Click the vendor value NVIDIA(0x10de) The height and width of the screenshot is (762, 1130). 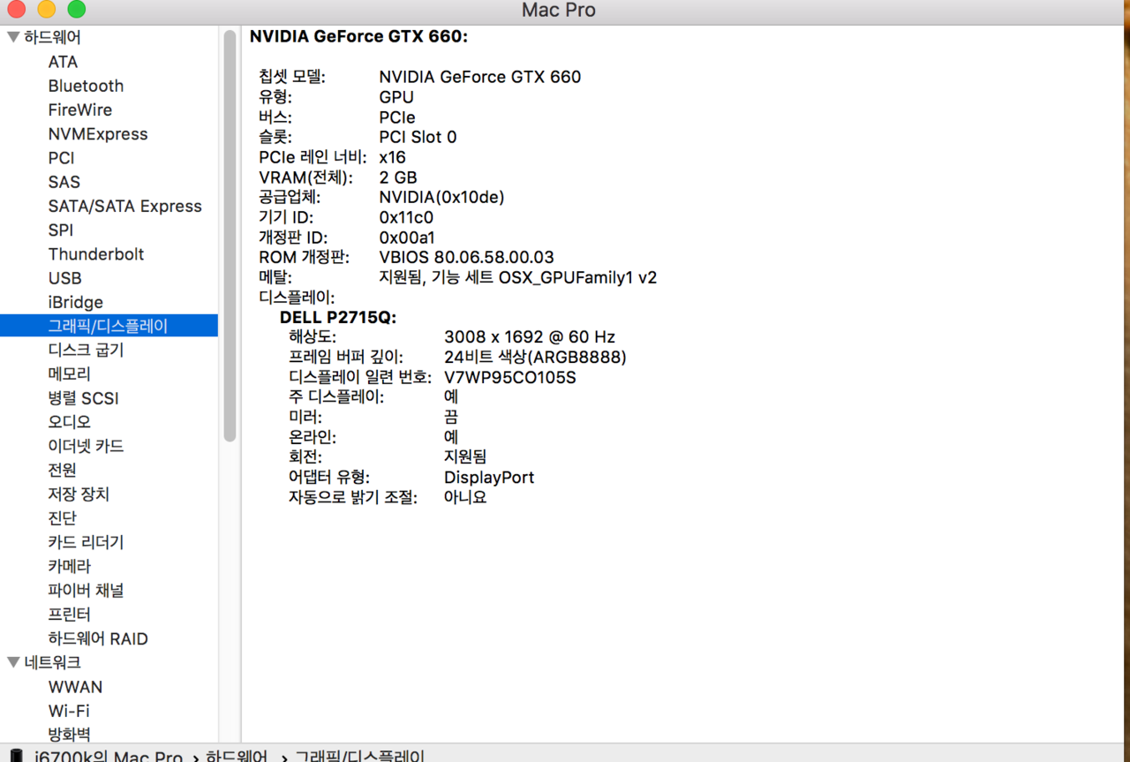tap(441, 197)
